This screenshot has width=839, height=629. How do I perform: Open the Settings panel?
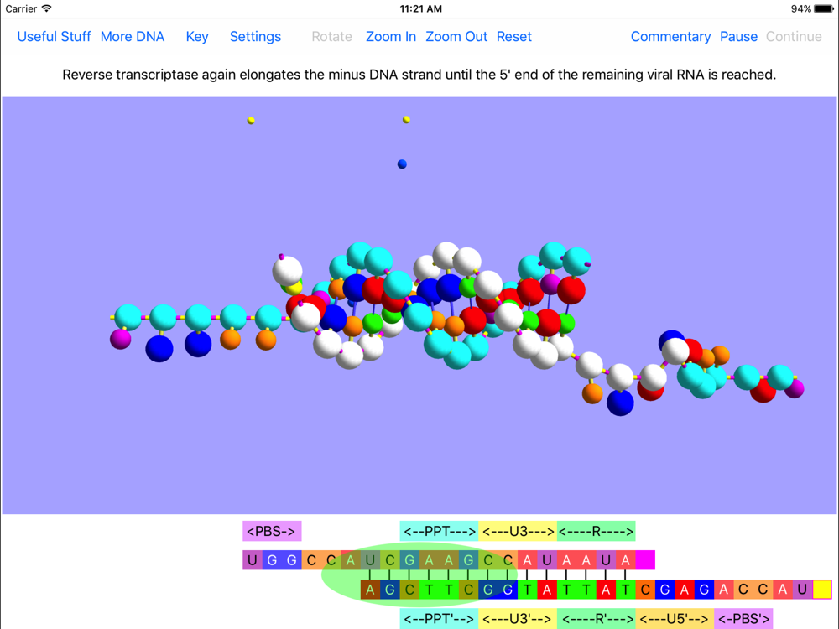(255, 36)
